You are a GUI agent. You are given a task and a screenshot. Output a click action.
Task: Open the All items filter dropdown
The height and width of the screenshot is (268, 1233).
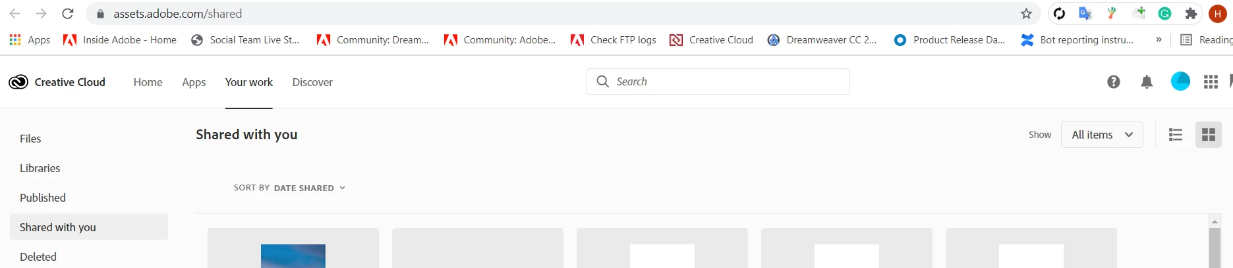coord(1102,135)
